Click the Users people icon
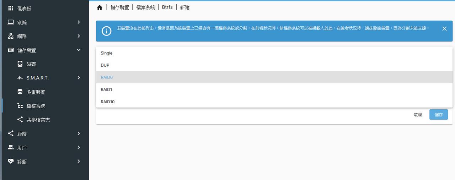This screenshot has width=455, height=180. coord(11,147)
